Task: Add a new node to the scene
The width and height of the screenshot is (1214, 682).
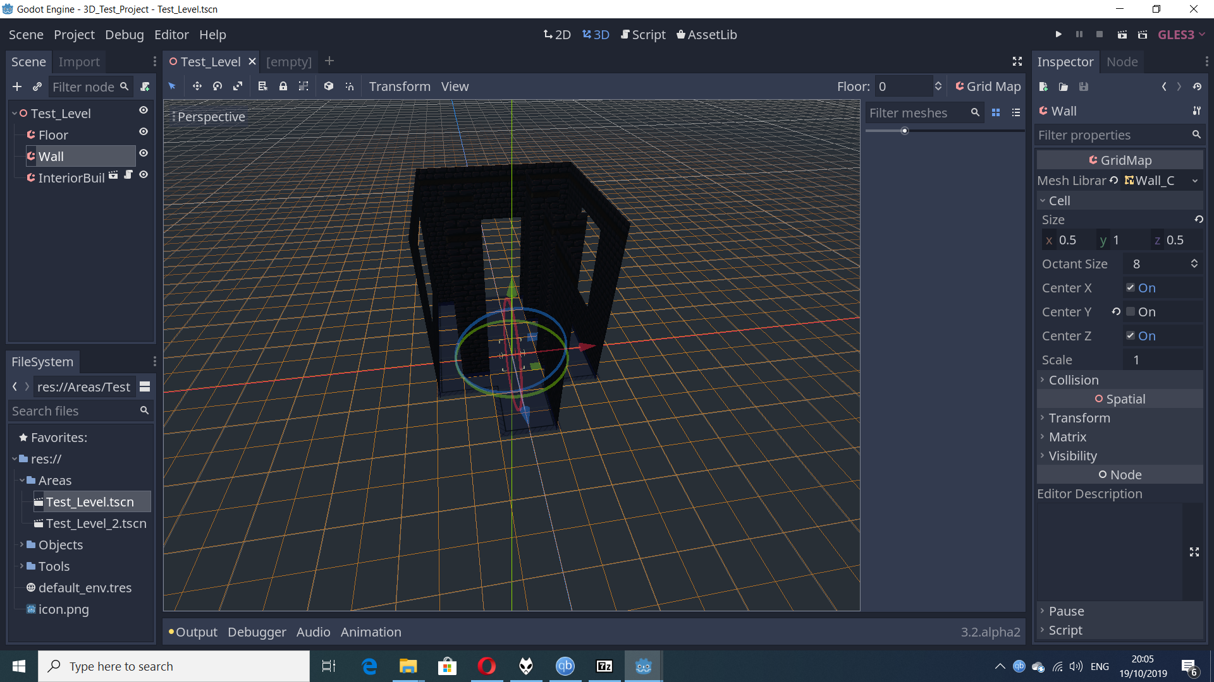Action: coord(16,87)
